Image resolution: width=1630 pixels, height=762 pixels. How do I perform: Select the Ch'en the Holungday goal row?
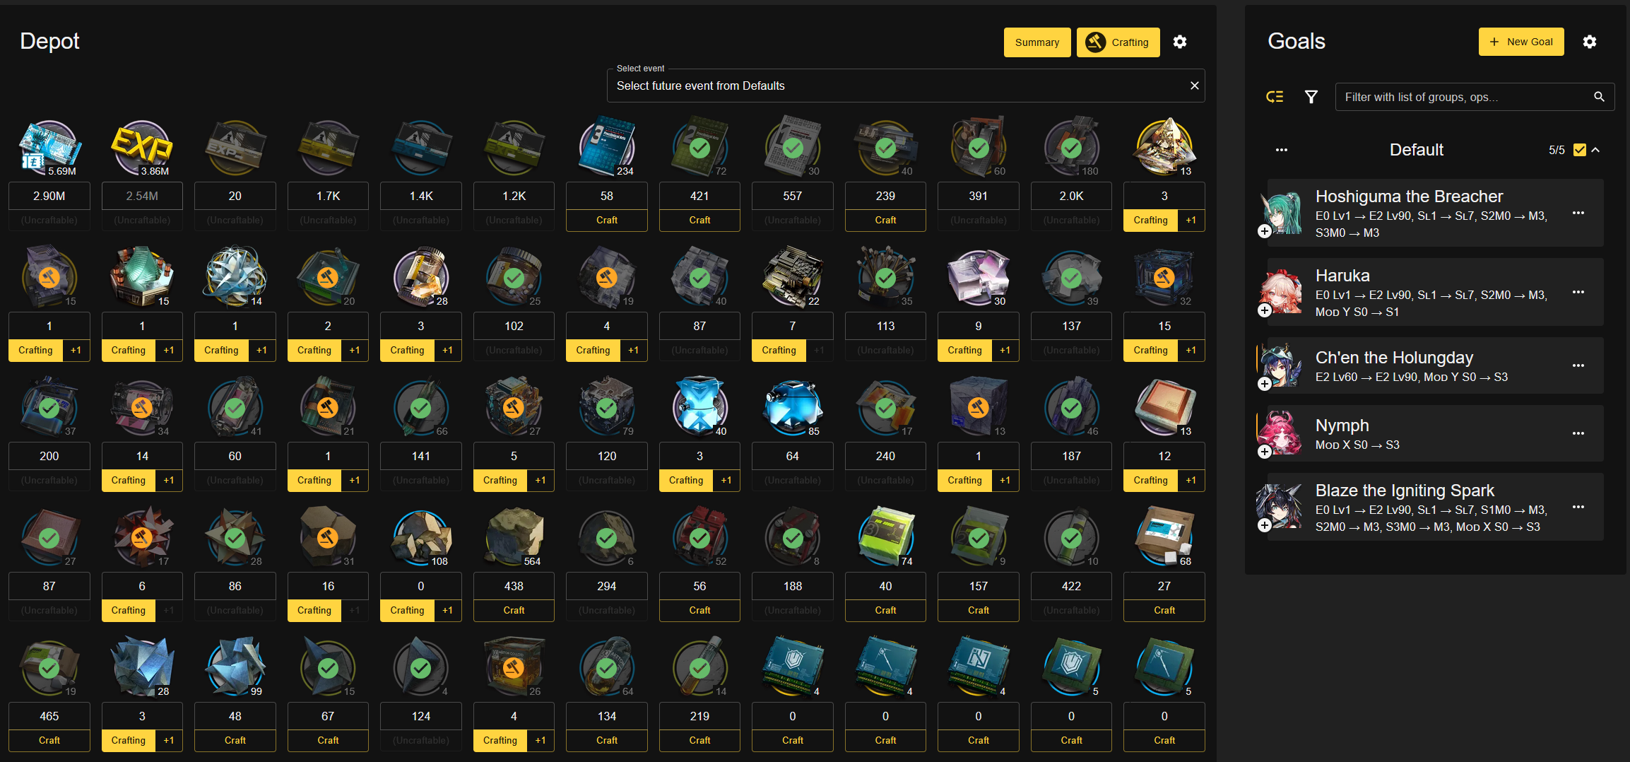(1435, 365)
